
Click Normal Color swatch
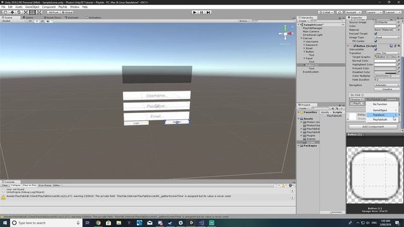click(385, 61)
